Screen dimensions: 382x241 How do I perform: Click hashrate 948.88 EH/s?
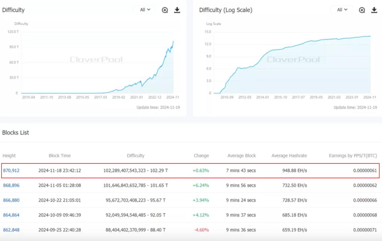[295, 171]
